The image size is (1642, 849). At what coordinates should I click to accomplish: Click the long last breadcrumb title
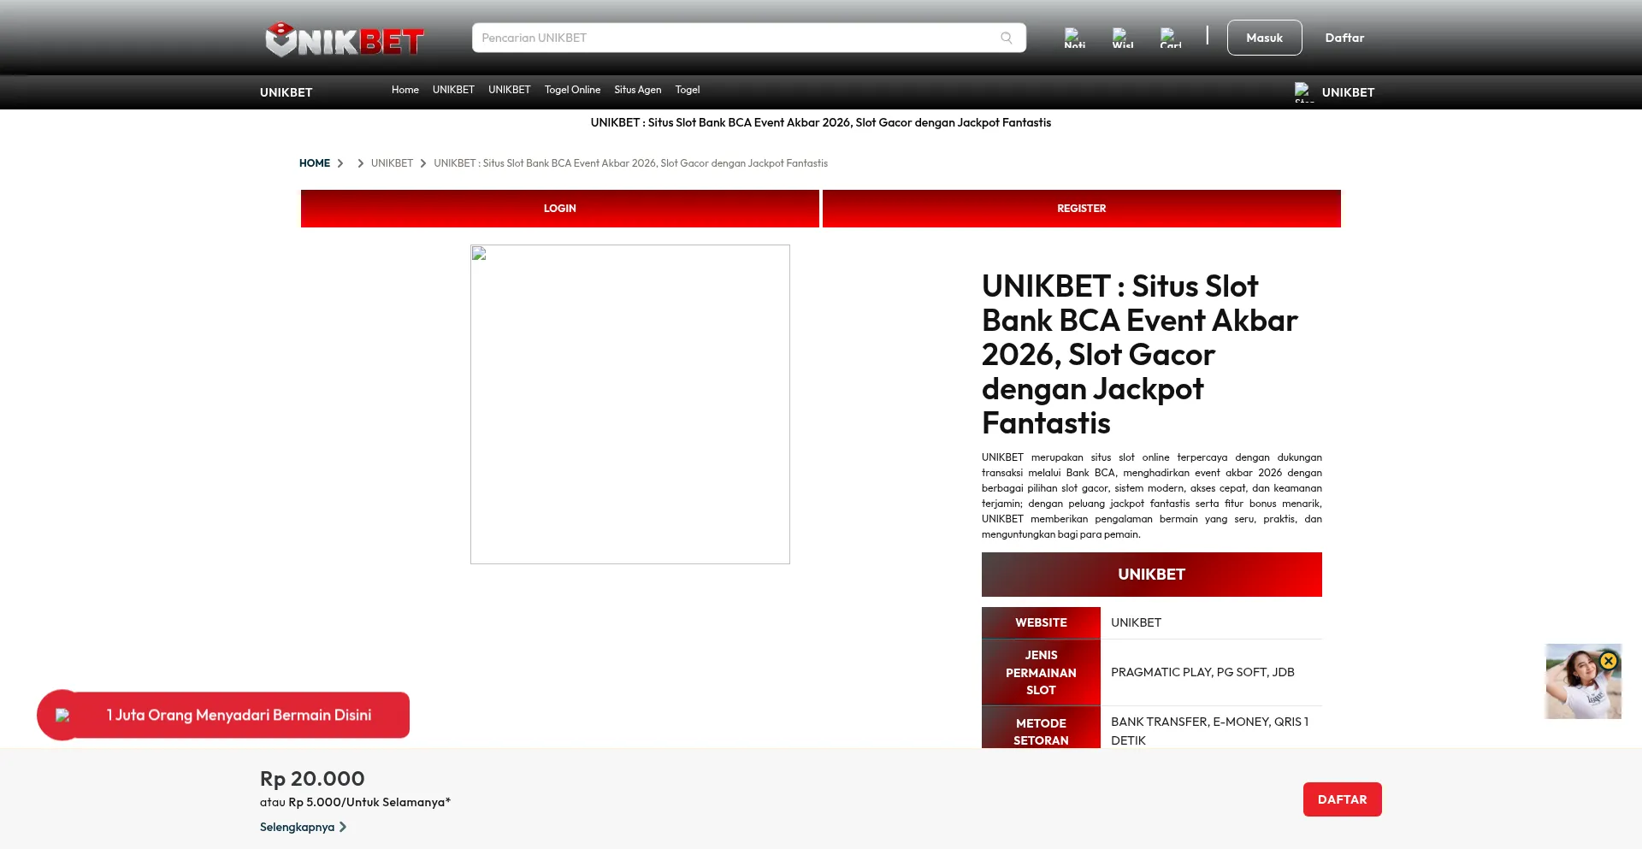tap(630, 163)
